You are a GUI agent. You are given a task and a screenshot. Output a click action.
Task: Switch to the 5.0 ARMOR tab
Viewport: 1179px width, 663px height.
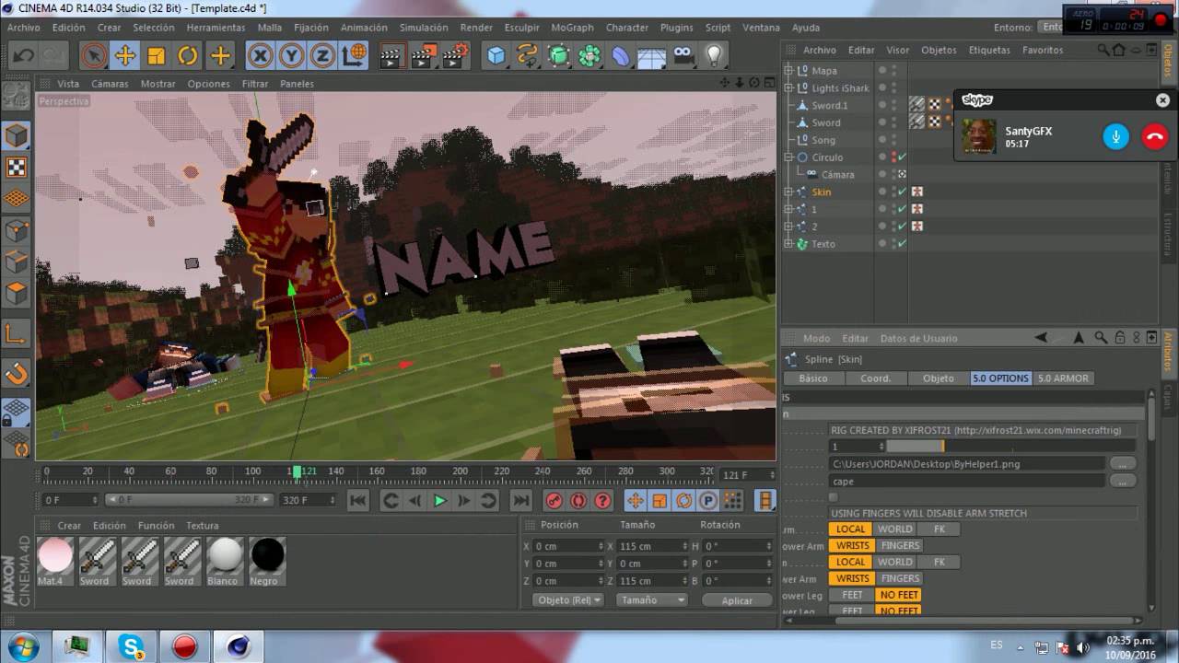click(x=1063, y=378)
